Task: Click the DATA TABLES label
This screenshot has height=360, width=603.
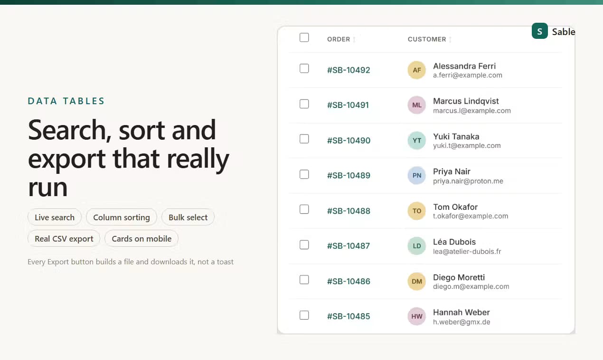Action: pos(66,101)
